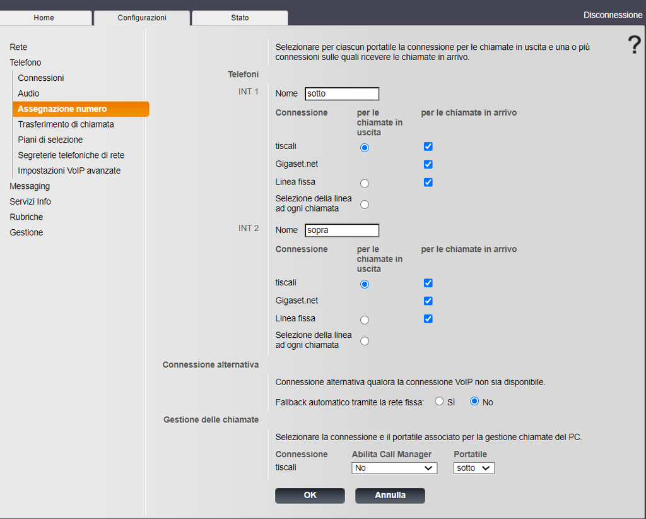Click the Disconnessione link
646x519 pixels.
point(613,15)
